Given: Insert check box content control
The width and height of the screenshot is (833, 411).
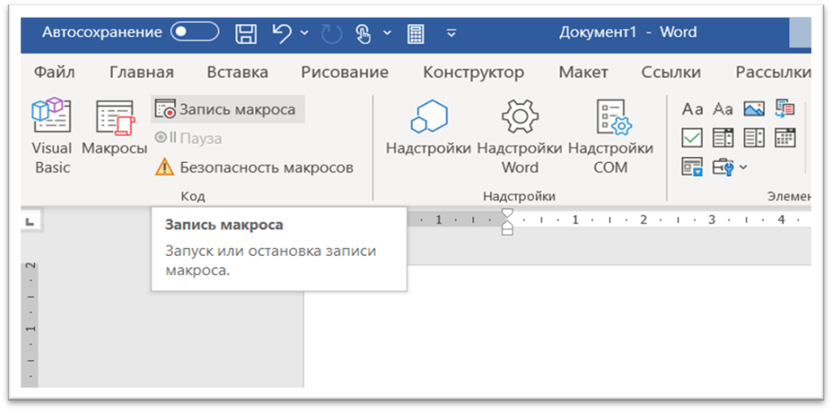Looking at the screenshot, I should [x=692, y=138].
